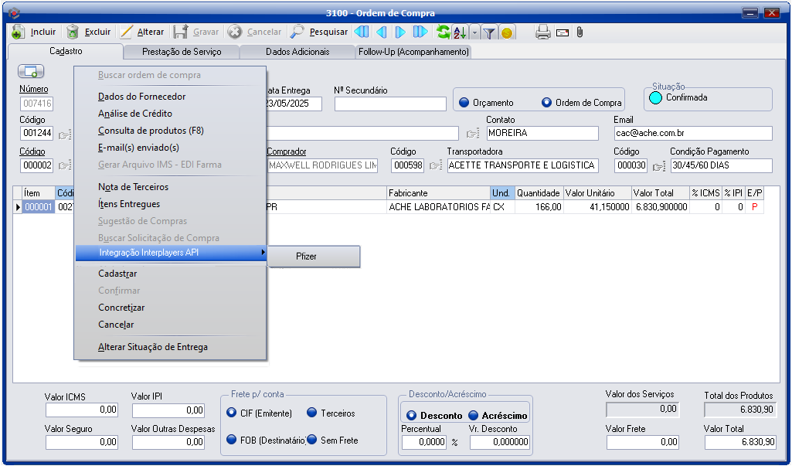This screenshot has width=792, height=466.
Task: Select the Orçamento radio button
Action: pos(464,103)
